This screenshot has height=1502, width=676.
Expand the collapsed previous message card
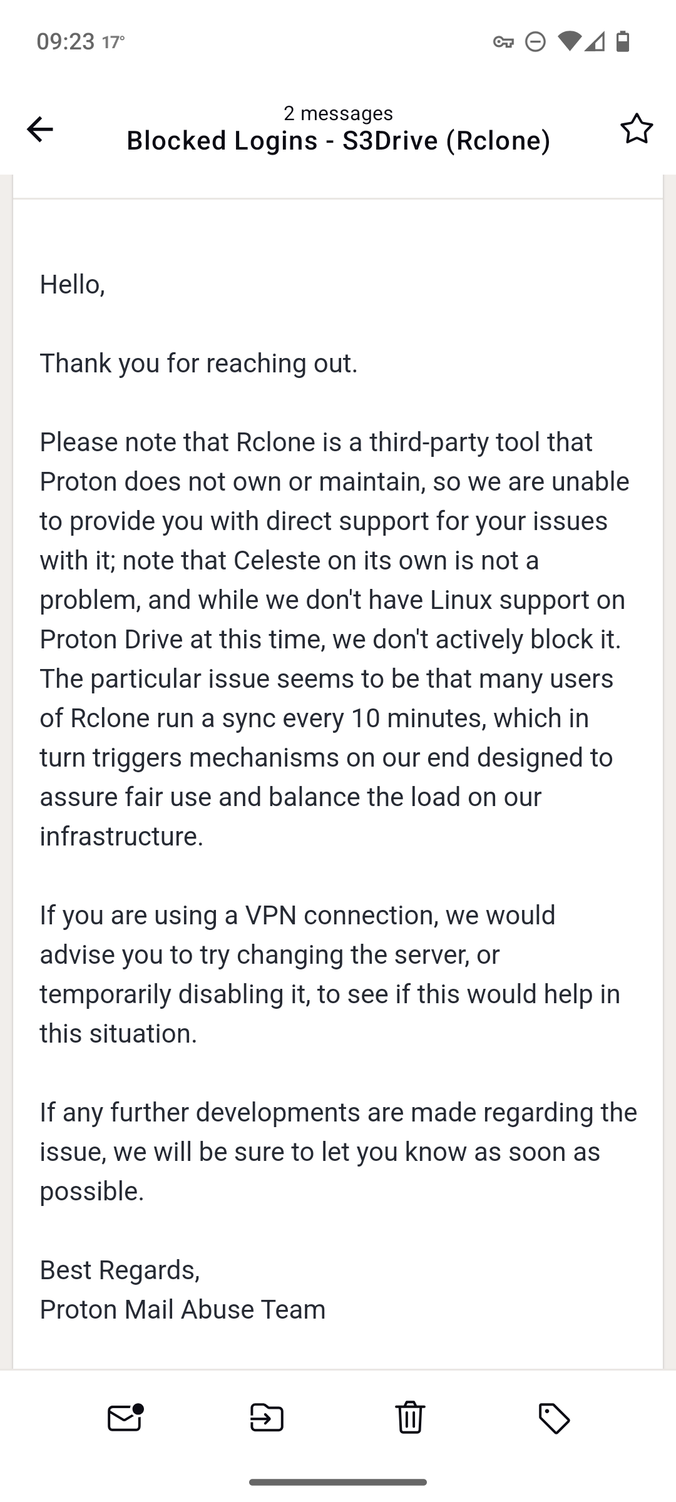pyautogui.click(x=338, y=186)
